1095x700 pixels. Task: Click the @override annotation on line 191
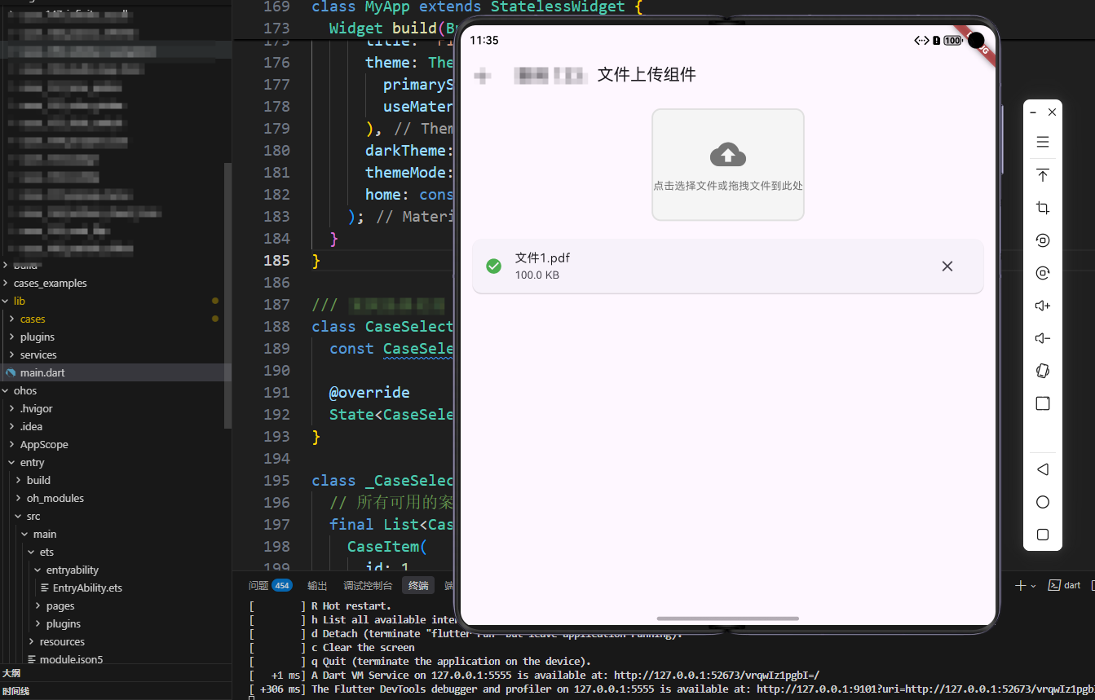click(369, 392)
